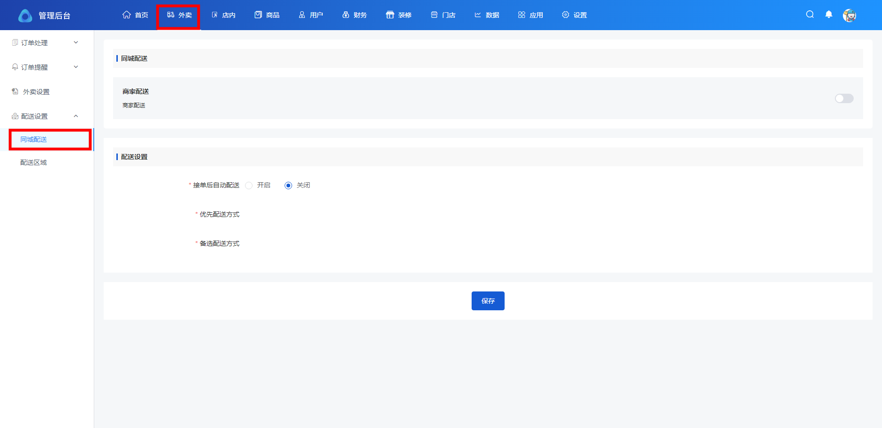Open the 门店 top menu

[443, 15]
